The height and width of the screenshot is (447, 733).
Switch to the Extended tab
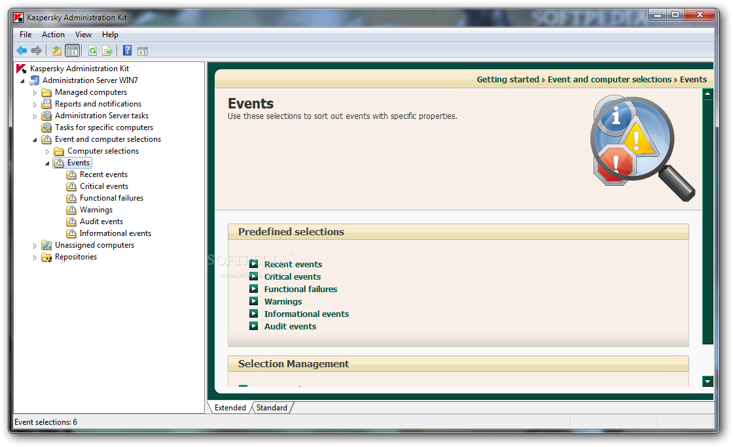[230, 408]
